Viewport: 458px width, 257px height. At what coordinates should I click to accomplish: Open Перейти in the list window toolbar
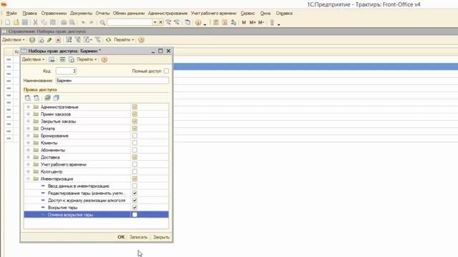pyautogui.click(x=124, y=40)
